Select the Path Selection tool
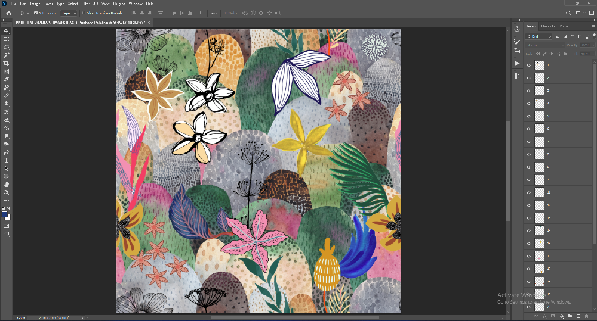The image size is (597, 321). pos(7,169)
